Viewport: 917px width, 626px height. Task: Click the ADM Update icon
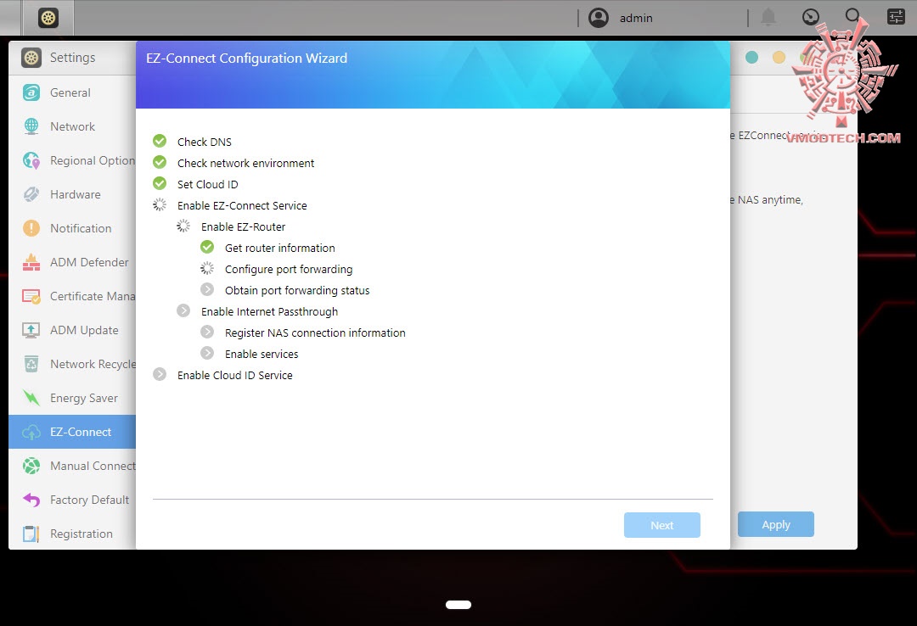31,330
